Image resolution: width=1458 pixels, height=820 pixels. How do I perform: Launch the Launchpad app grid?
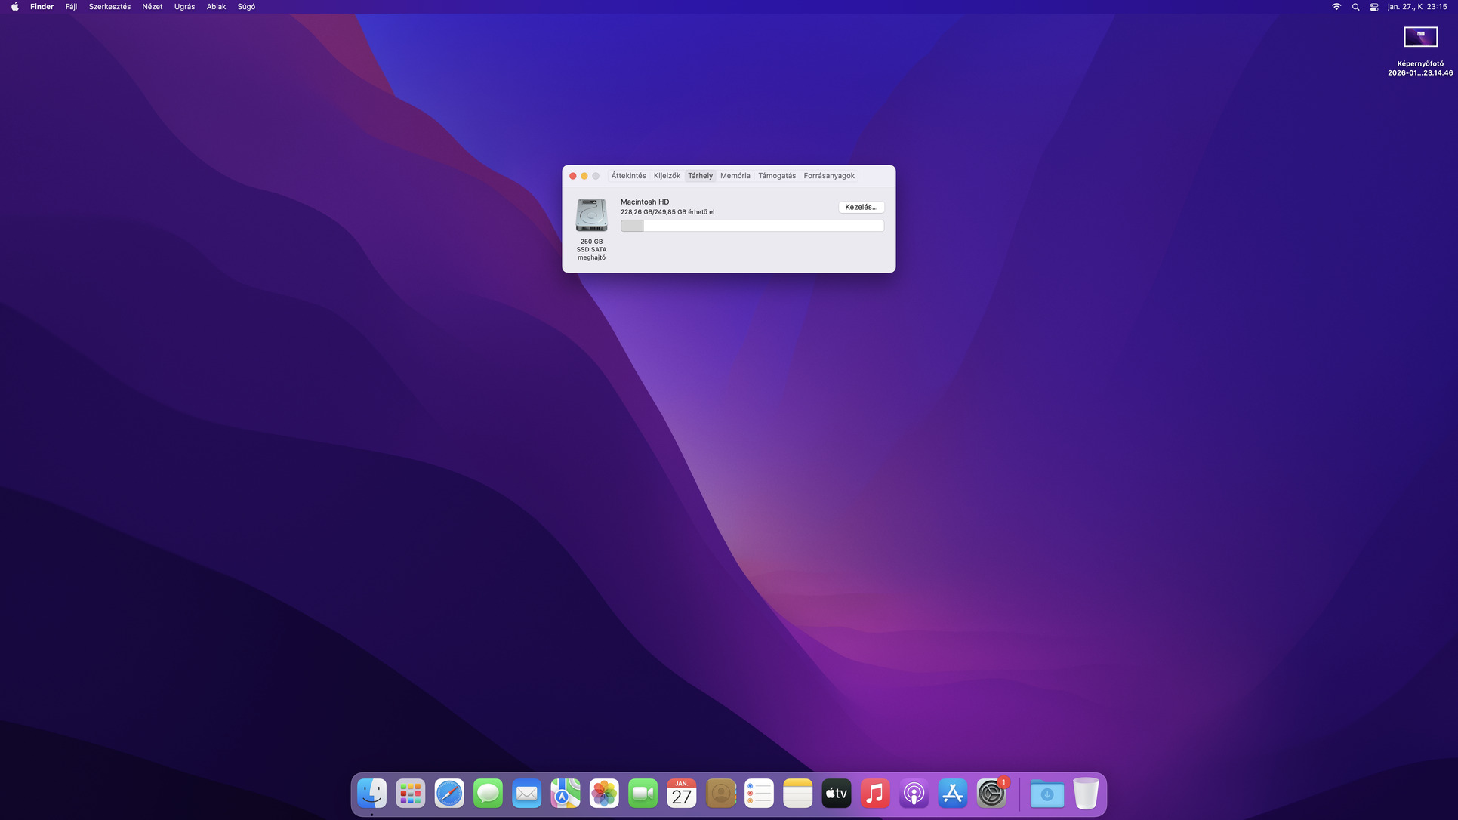pos(411,794)
